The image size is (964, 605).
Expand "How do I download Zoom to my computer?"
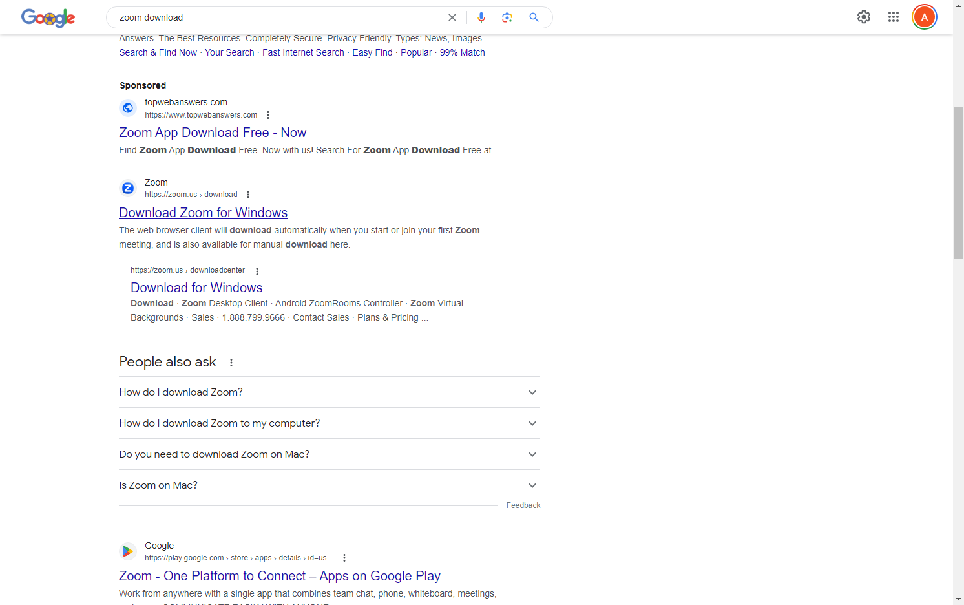[330, 423]
